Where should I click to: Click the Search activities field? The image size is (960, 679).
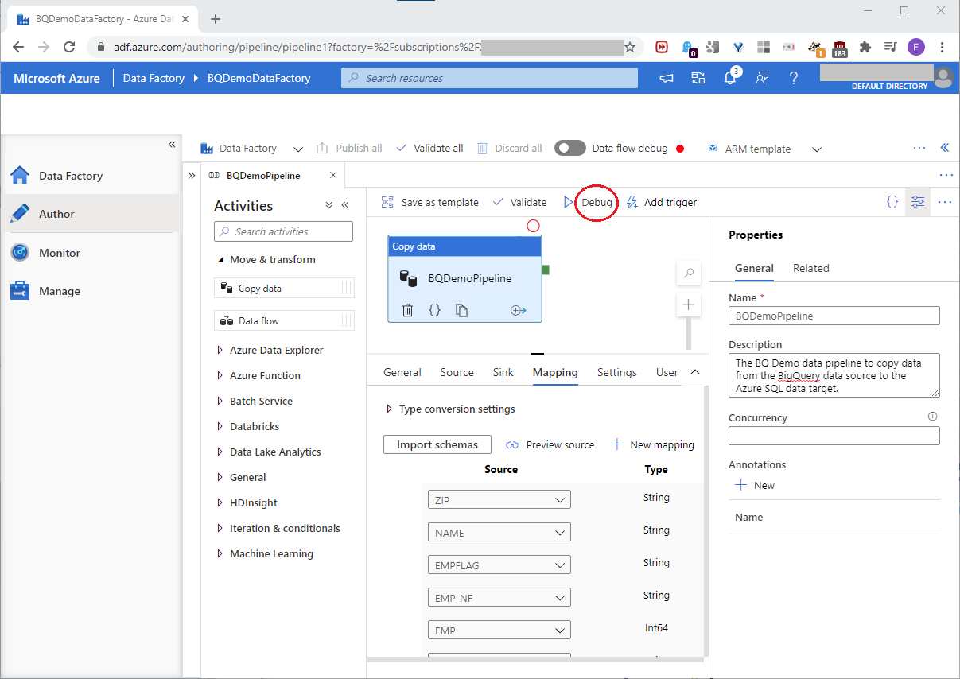point(284,231)
